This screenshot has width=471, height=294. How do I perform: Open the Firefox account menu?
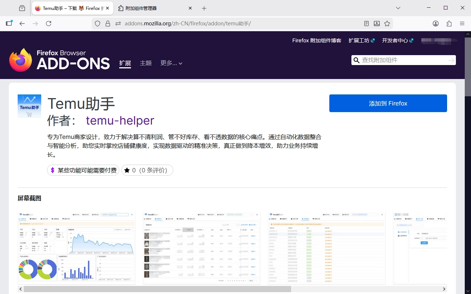point(436,23)
